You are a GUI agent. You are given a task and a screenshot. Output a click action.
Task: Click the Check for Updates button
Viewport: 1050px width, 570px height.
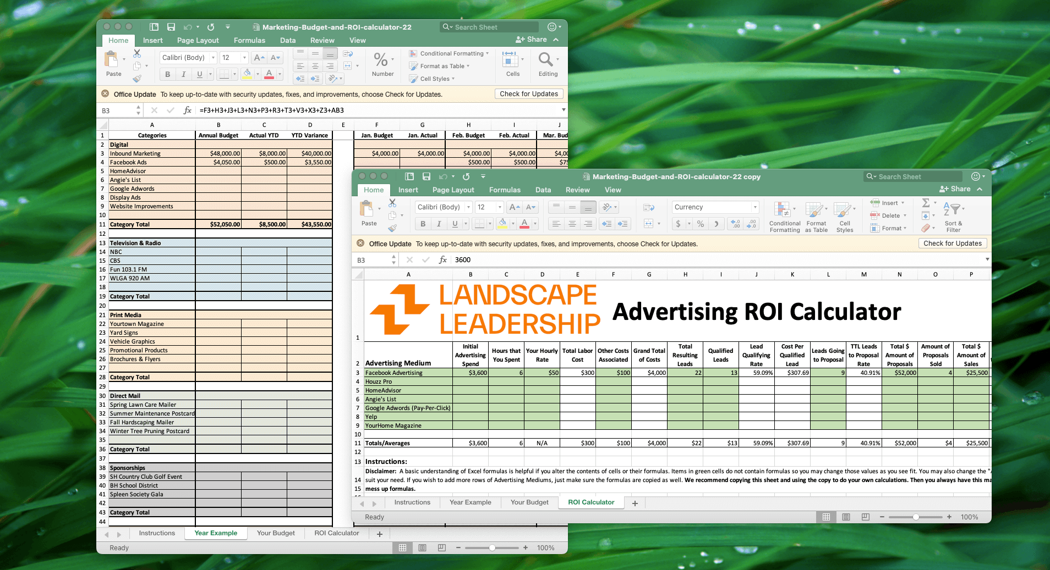[953, 243]
